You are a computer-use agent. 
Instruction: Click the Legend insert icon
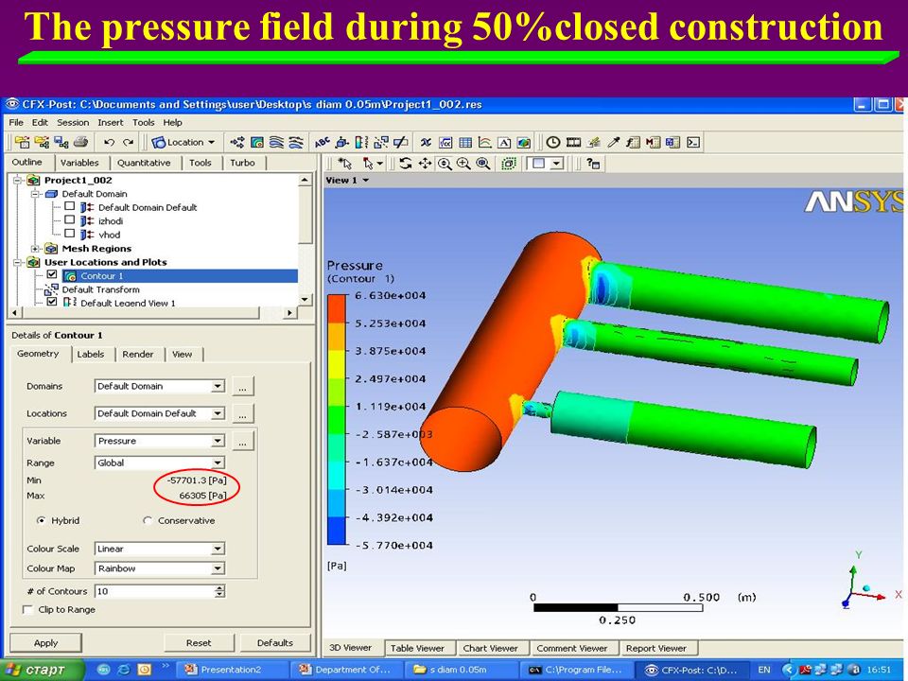(361, 142)
